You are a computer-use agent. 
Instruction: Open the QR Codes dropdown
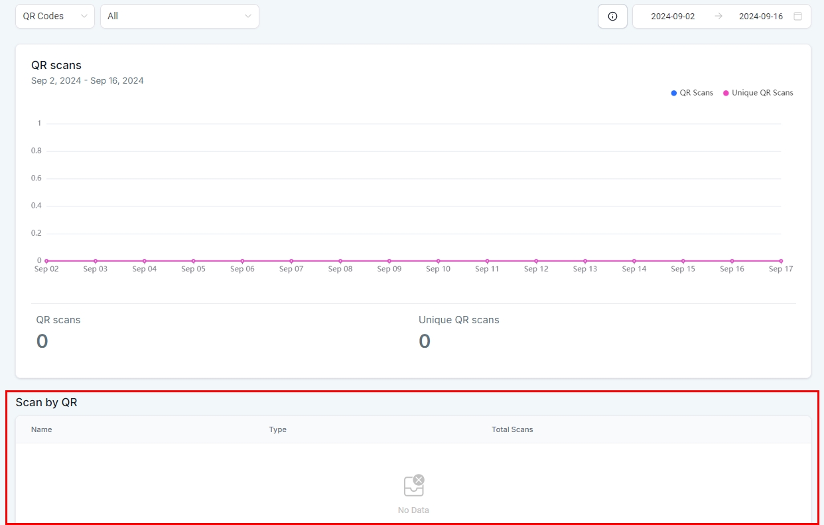pos(54,16)
